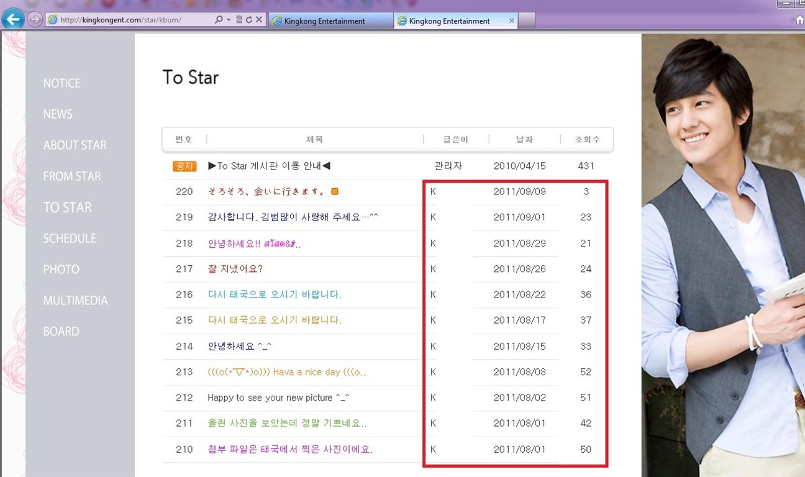Image resolution: width=805 pixels, height=477 pixels.
Task: Click the view count '52' on post 213
Action: (x=586, y=372)
